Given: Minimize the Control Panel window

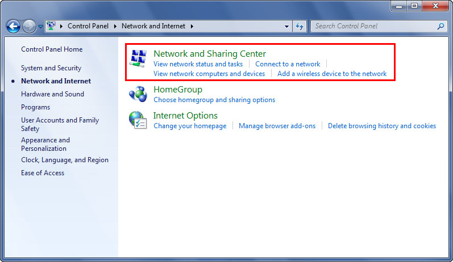Looking at the screenshot, I should [399, 6].
